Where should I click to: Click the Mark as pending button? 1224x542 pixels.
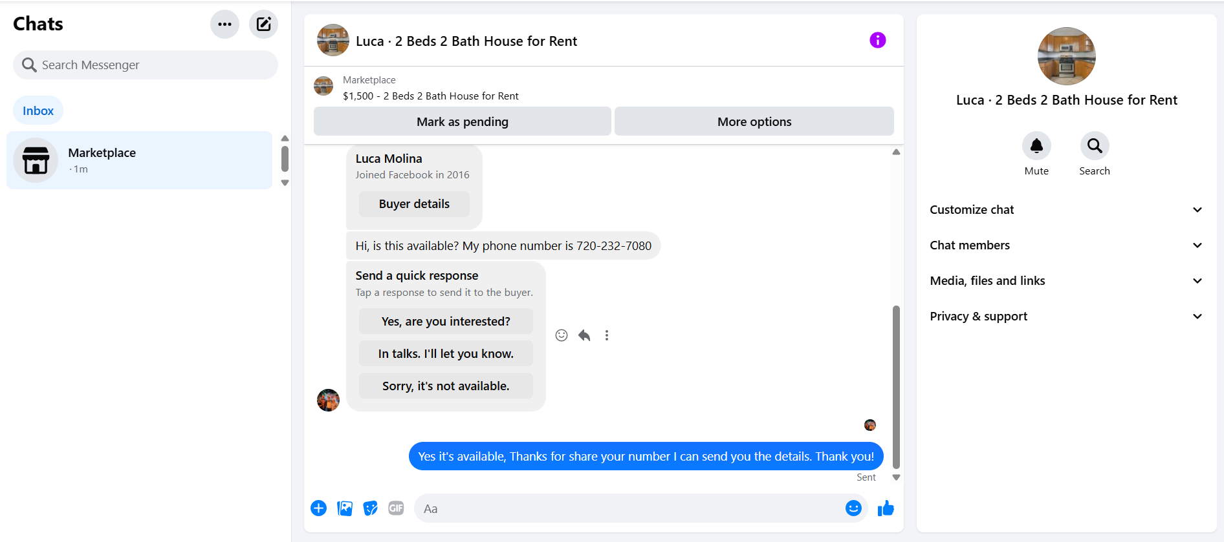tap(462, 121)
